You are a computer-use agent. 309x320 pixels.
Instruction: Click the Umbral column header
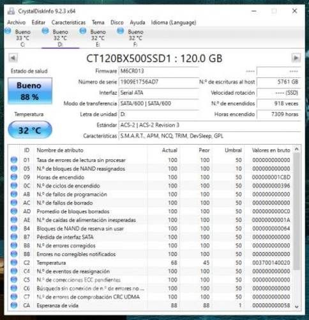click(x=228, y=150)
